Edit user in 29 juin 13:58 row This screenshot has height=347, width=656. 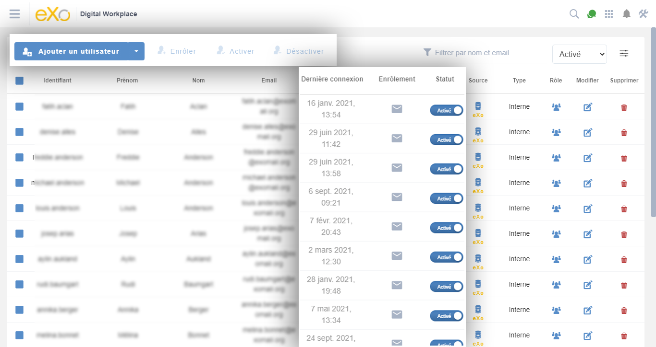click(x=588, y=158)
